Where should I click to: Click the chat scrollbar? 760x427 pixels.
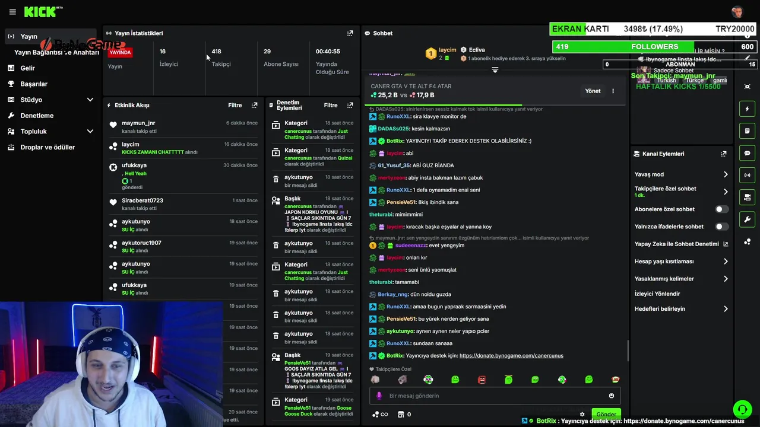[628, 350]
